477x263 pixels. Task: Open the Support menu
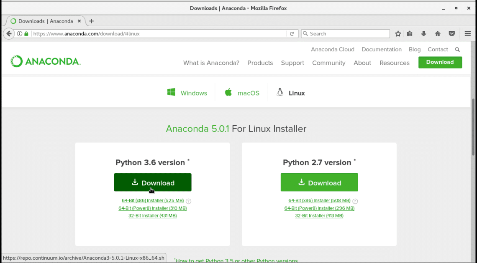(x=292, y=63)
